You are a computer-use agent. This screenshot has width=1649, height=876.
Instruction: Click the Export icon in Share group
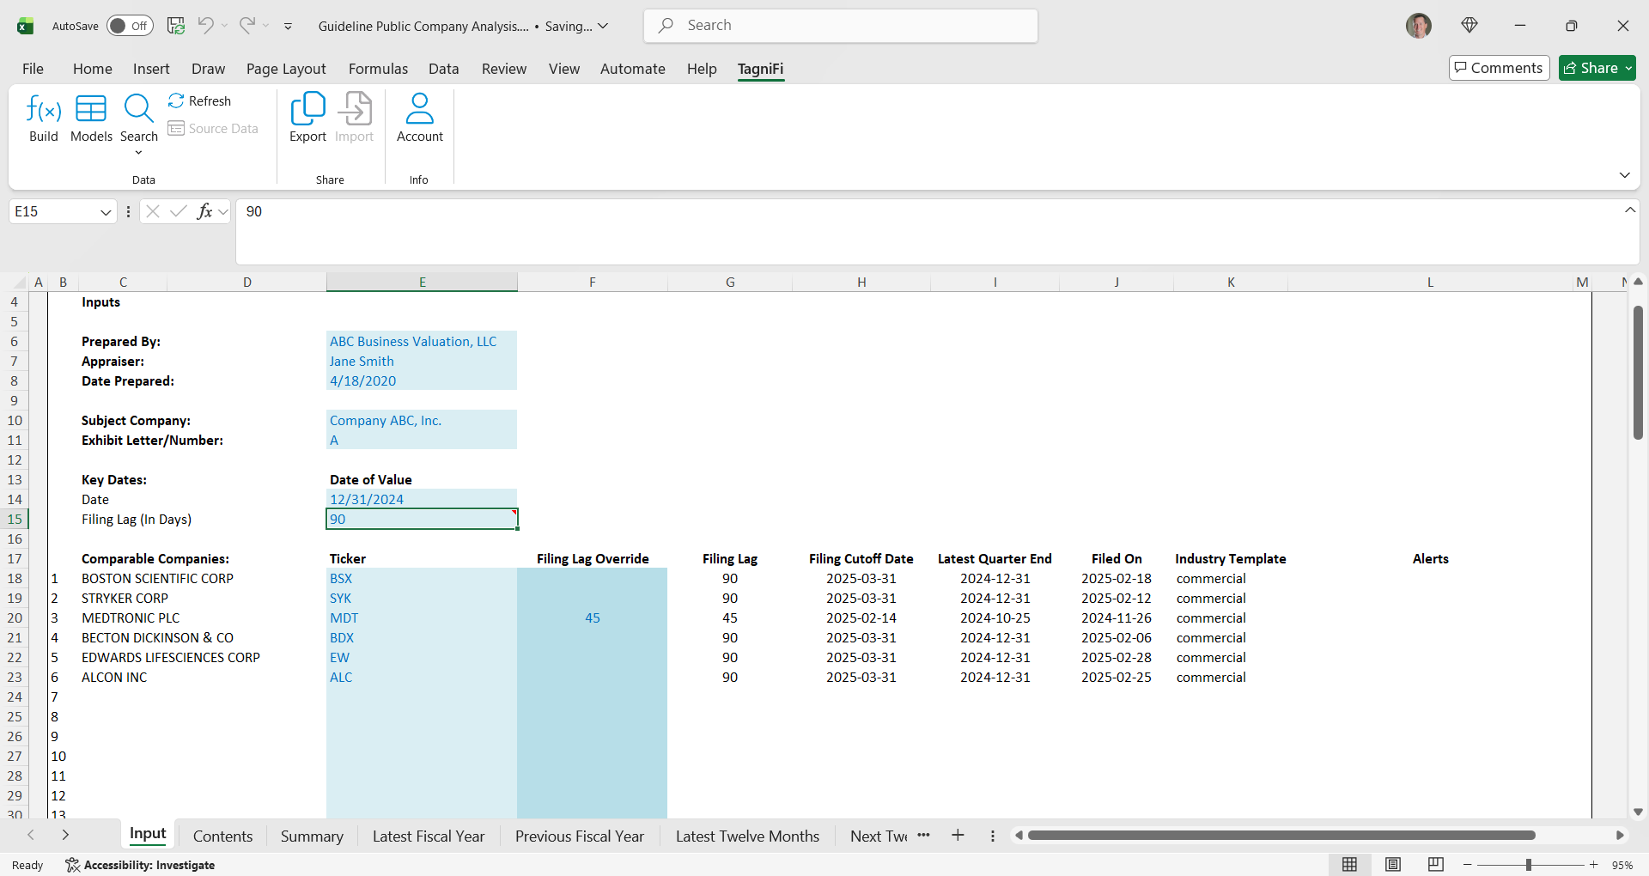coord(307,118)
